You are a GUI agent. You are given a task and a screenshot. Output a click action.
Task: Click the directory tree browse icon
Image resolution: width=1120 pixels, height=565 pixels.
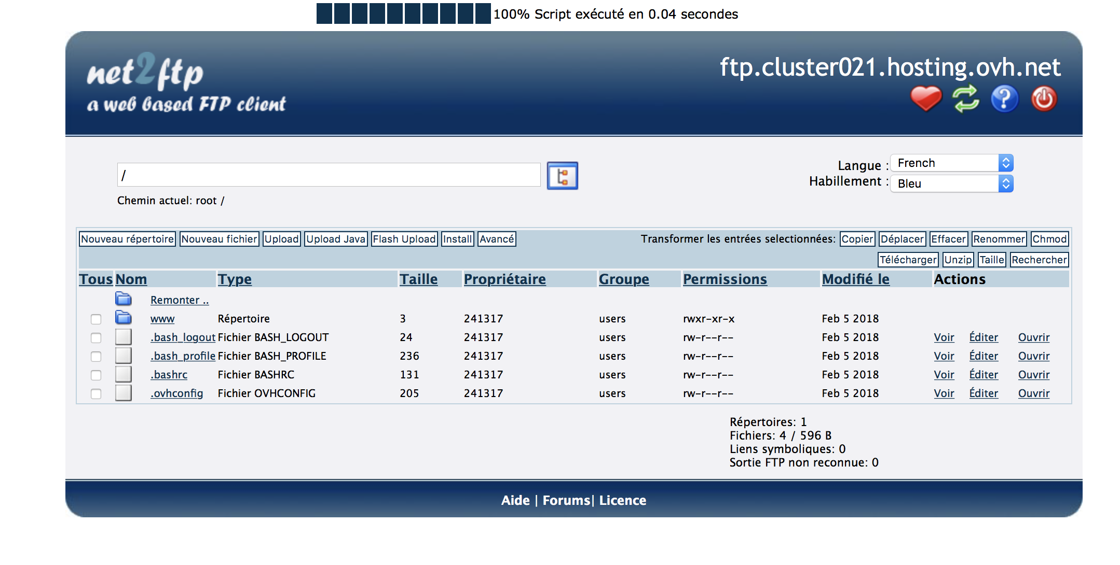(x=562, y=176)
